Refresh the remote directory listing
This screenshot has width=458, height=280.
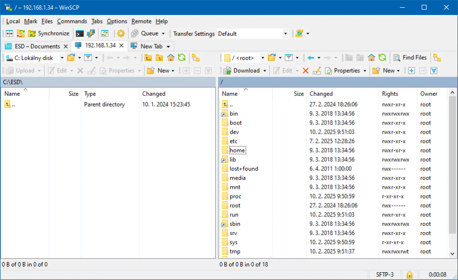tap(382, 58)
